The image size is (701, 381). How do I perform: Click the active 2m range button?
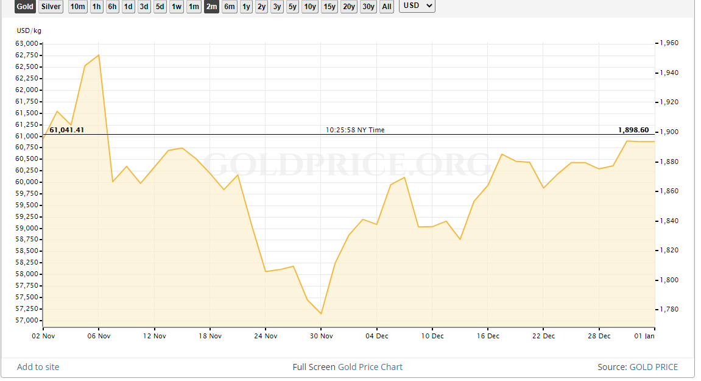point(211,7)
